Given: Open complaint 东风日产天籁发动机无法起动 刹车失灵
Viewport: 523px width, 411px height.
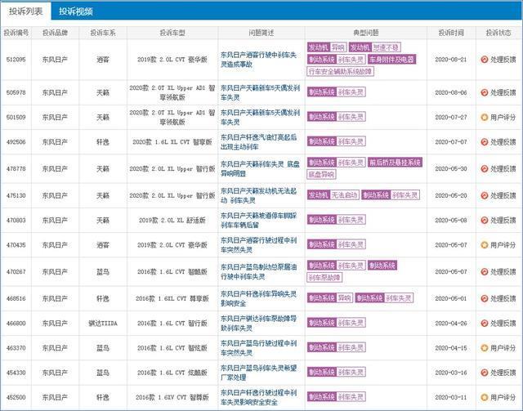Looking at the screenshot, I should click(259, 195).
